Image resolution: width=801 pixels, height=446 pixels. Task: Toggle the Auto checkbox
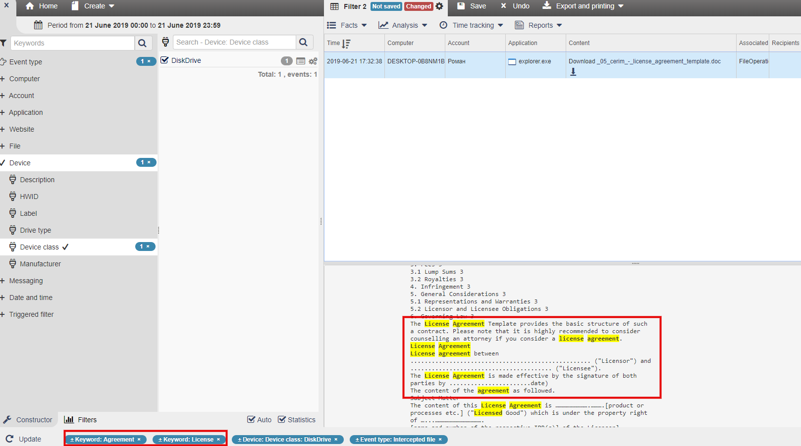(251, 420)
